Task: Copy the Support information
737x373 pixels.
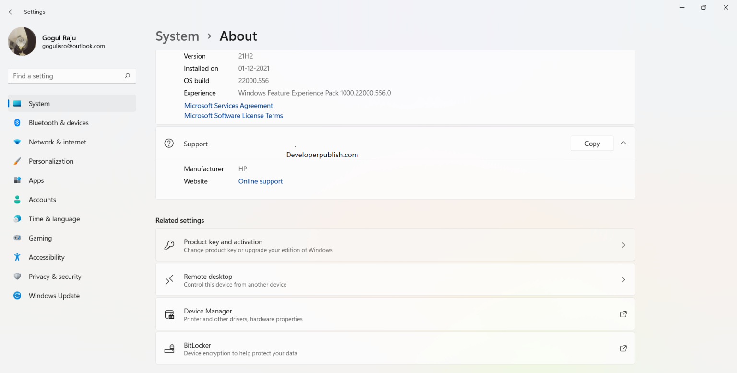Action: click(x=592, y=144)
